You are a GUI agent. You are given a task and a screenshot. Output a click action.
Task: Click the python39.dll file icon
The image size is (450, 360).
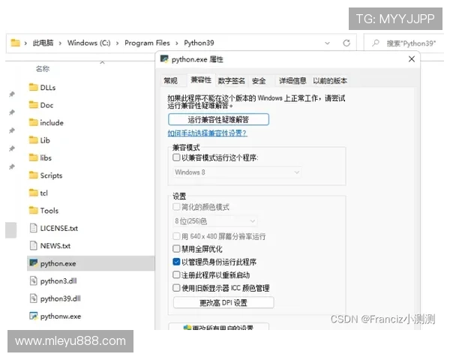coord(34,298)
